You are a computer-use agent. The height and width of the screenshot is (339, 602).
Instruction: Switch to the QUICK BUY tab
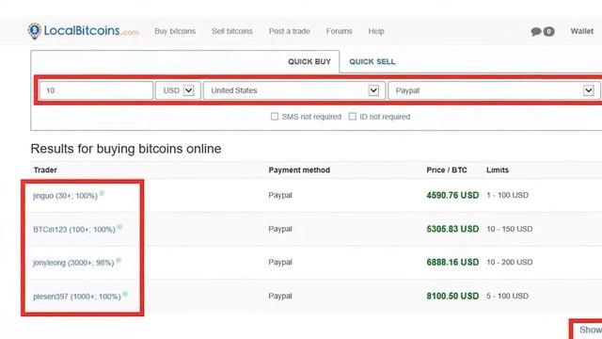click(x=309, y=61)
